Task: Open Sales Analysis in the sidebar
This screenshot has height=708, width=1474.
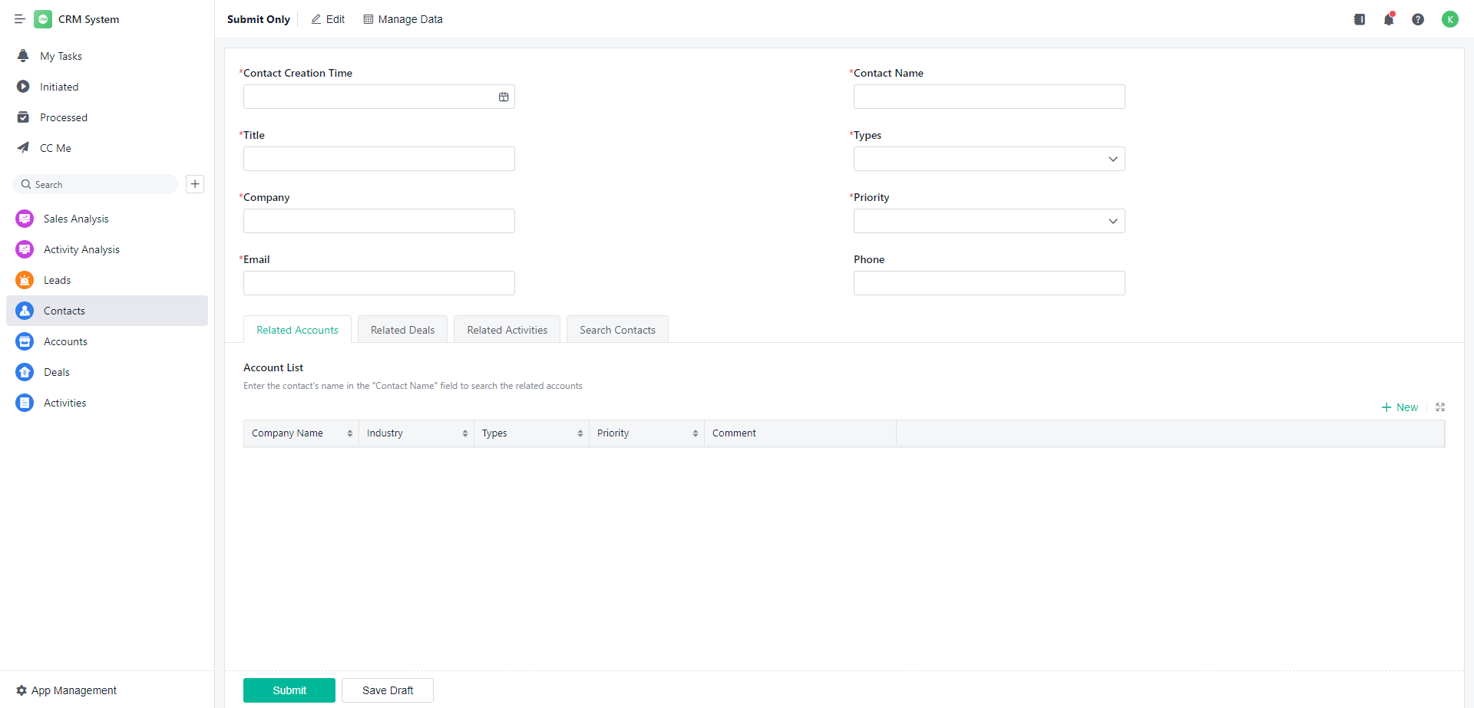Action: coord(76,219)
